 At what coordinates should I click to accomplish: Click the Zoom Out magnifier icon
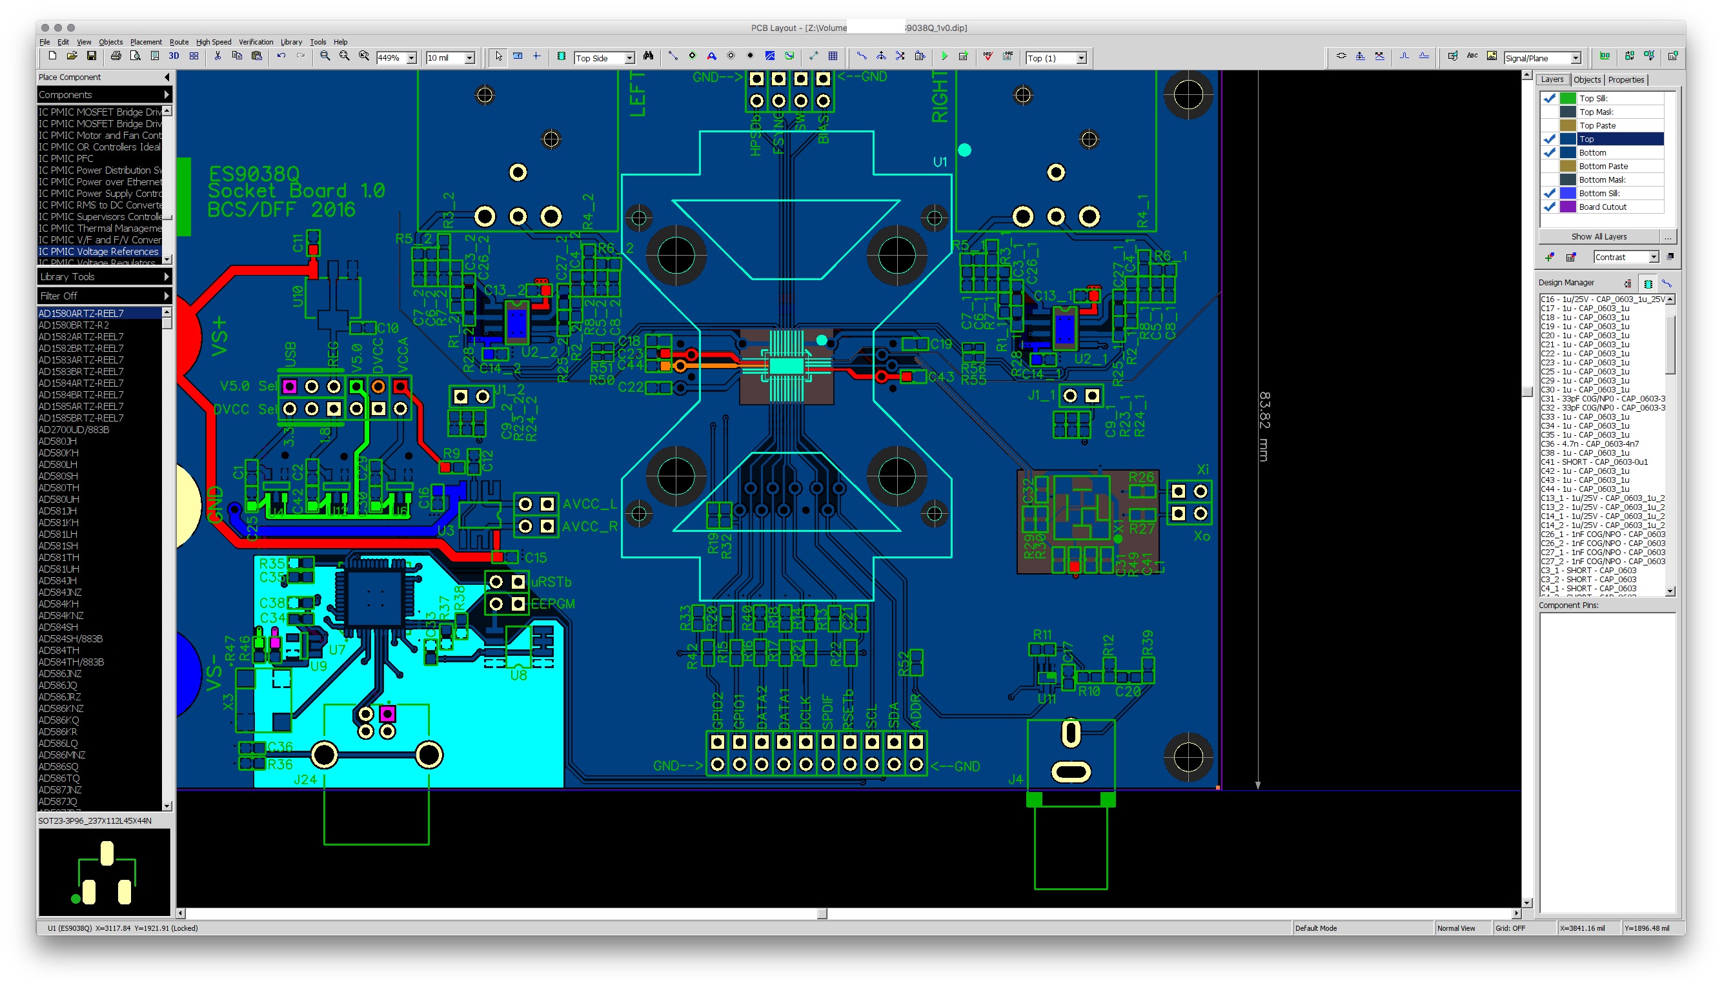coord(344,57)
